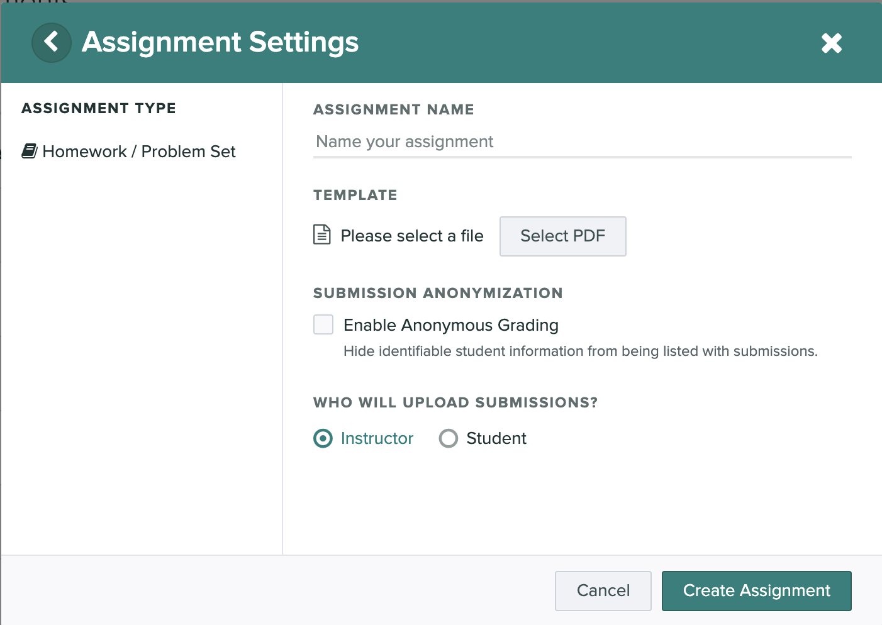Click the TEMPLATE heading
Viewport: 882px width, 625px height.
point(355,195)
